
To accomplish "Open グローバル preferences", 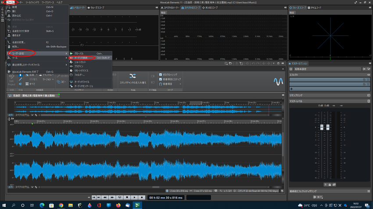I will (90, 53).
